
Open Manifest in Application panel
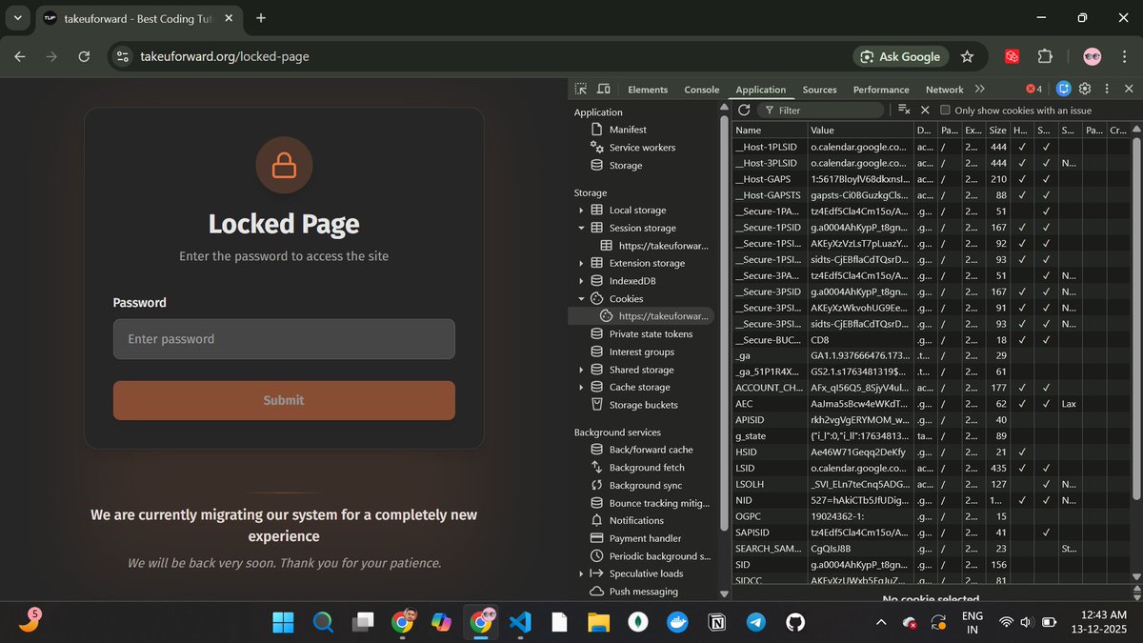[x=628, y=130]
